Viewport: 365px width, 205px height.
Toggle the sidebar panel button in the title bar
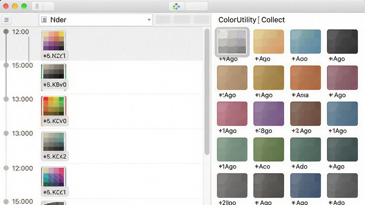37,6
